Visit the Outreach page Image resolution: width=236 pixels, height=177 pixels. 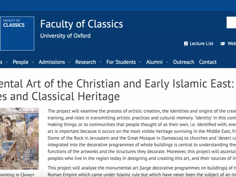click(x=184, y=62)
